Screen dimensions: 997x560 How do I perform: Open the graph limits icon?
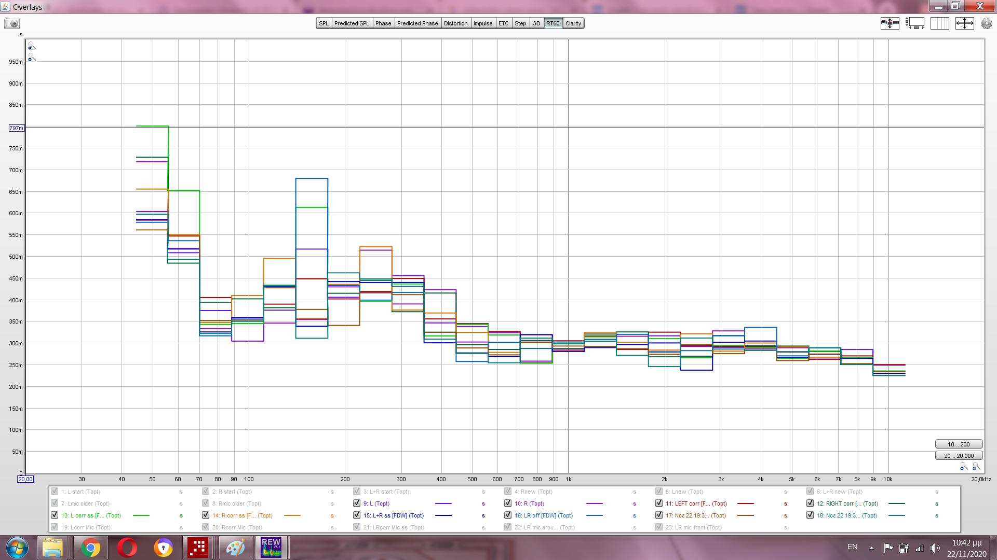(x=964, y=23)
